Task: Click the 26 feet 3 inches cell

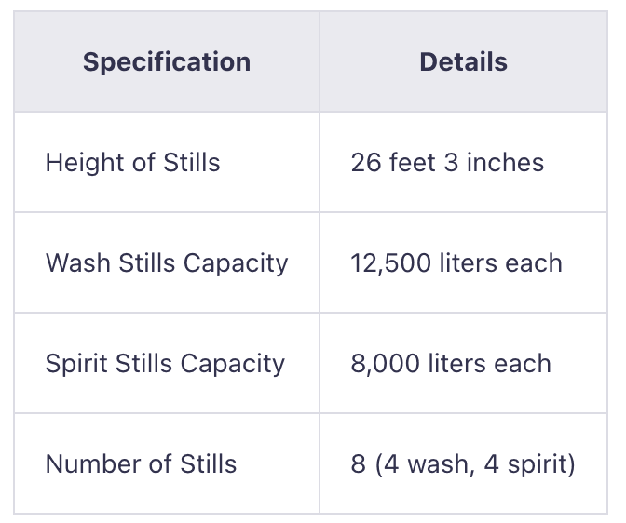Action: tap(447, 163)
